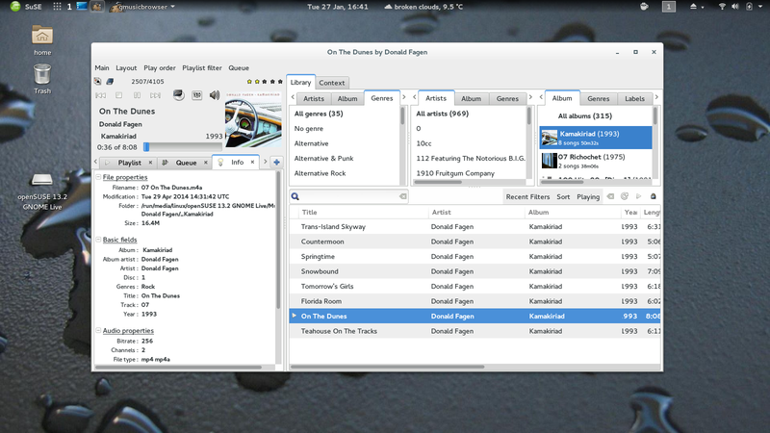Open the audio settings disc icon
Screen dimensions: 770x433
click(179, 95)
